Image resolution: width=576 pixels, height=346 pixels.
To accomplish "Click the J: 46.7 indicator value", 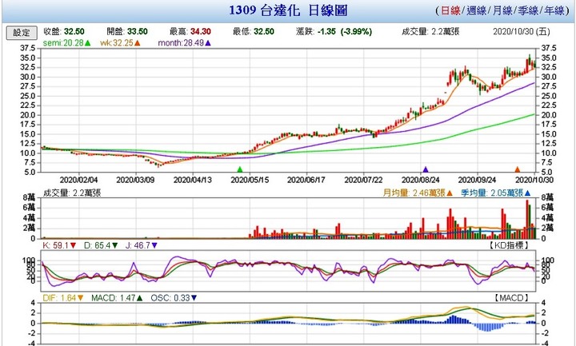I will point(138,245).
